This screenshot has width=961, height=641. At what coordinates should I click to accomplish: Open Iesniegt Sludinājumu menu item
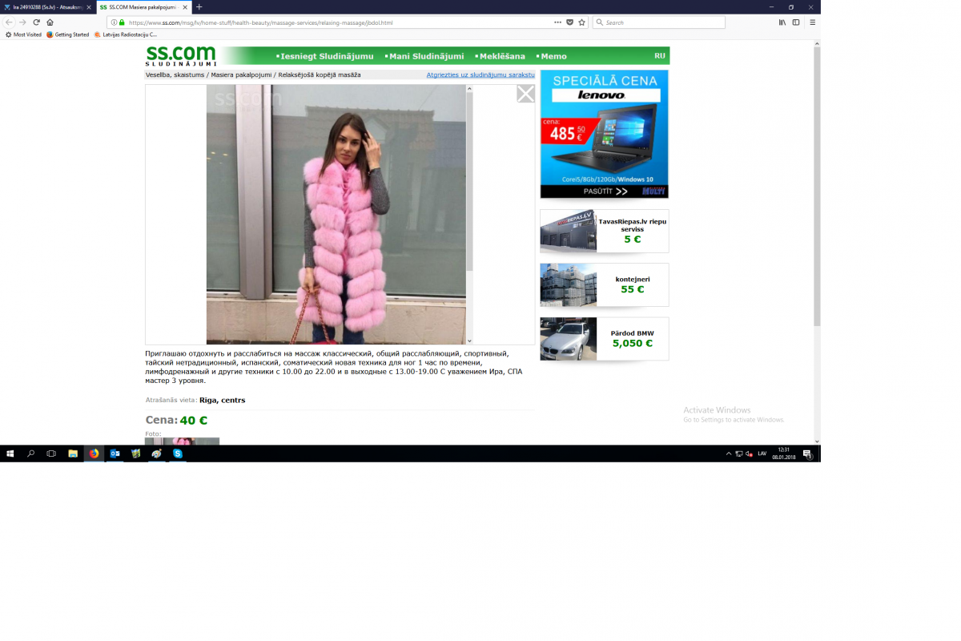point(326,56)
